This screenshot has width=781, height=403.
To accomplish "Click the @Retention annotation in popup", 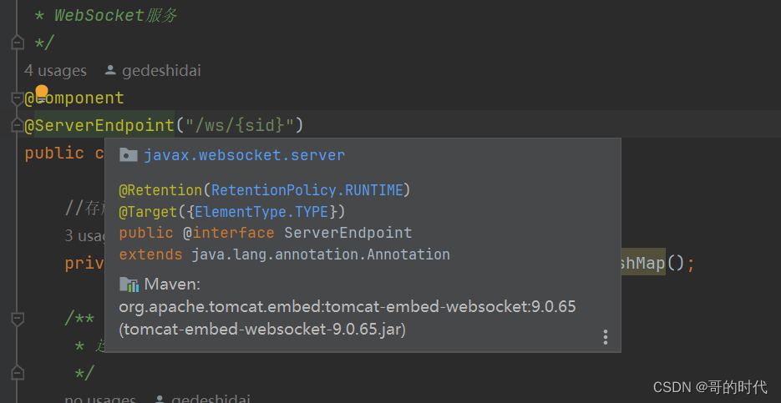I will (x=160, y=190).
